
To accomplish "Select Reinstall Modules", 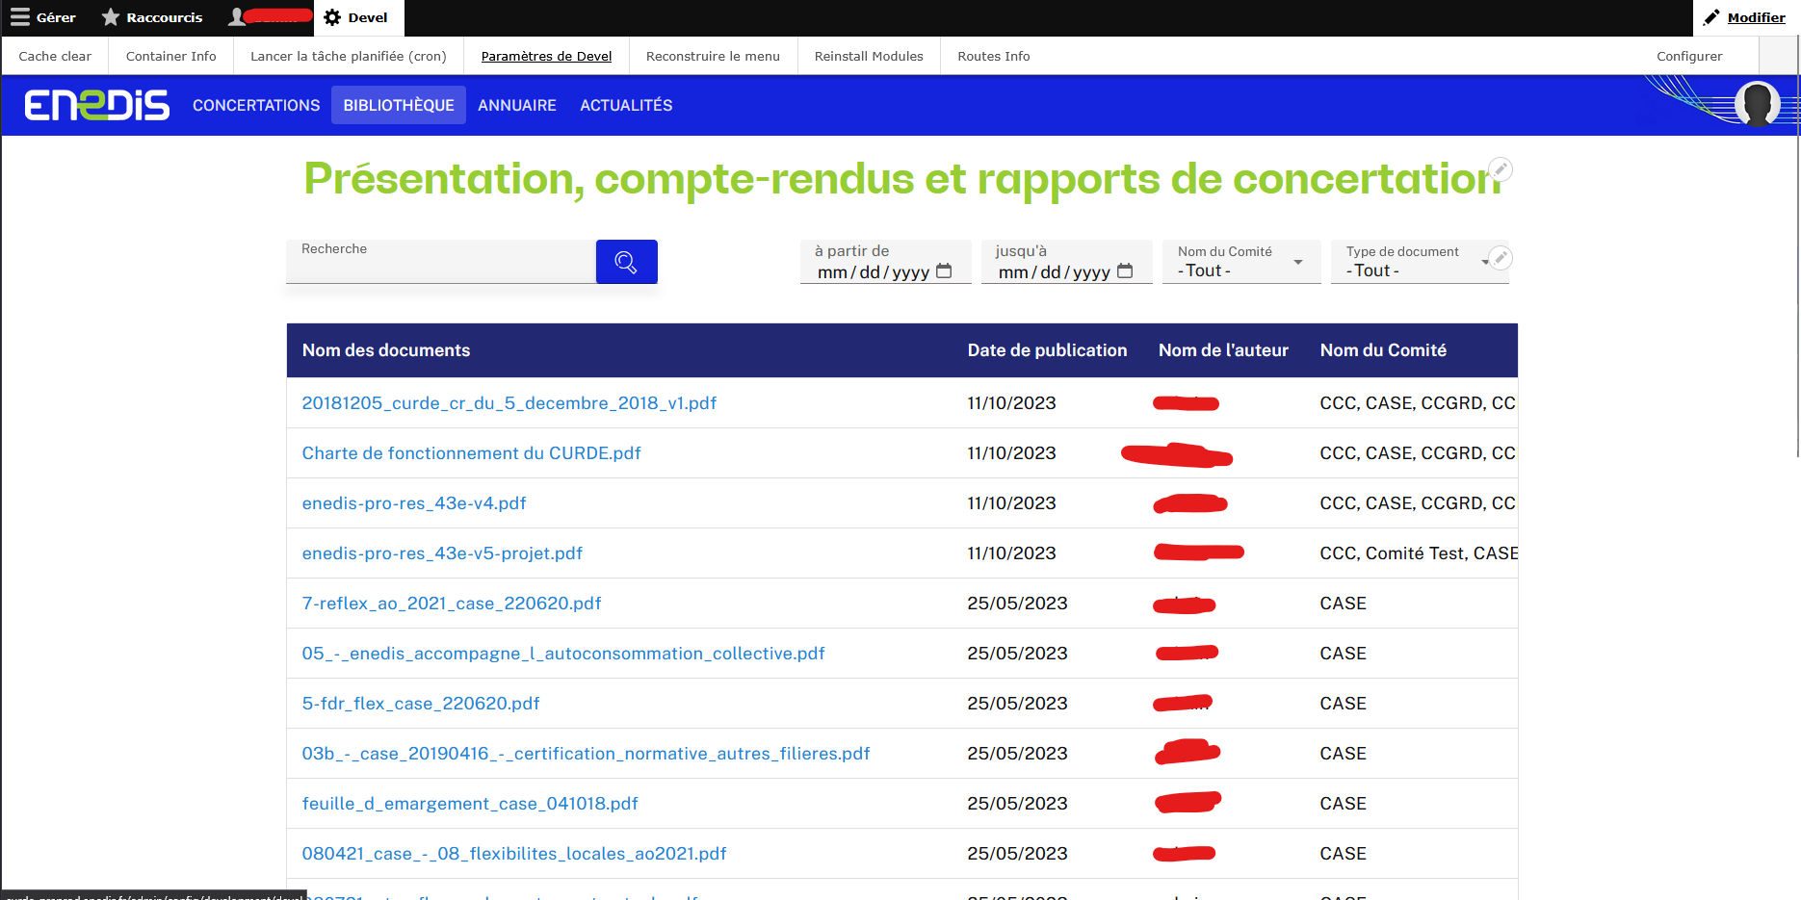I will click(869, 56).
